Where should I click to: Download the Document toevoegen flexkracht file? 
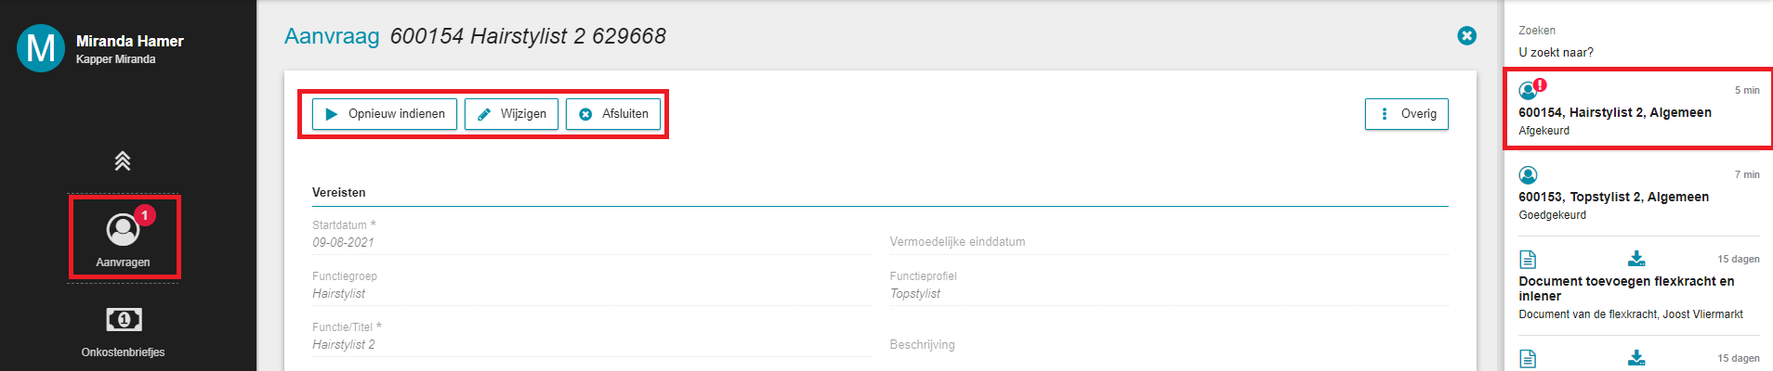point(1637,258)
